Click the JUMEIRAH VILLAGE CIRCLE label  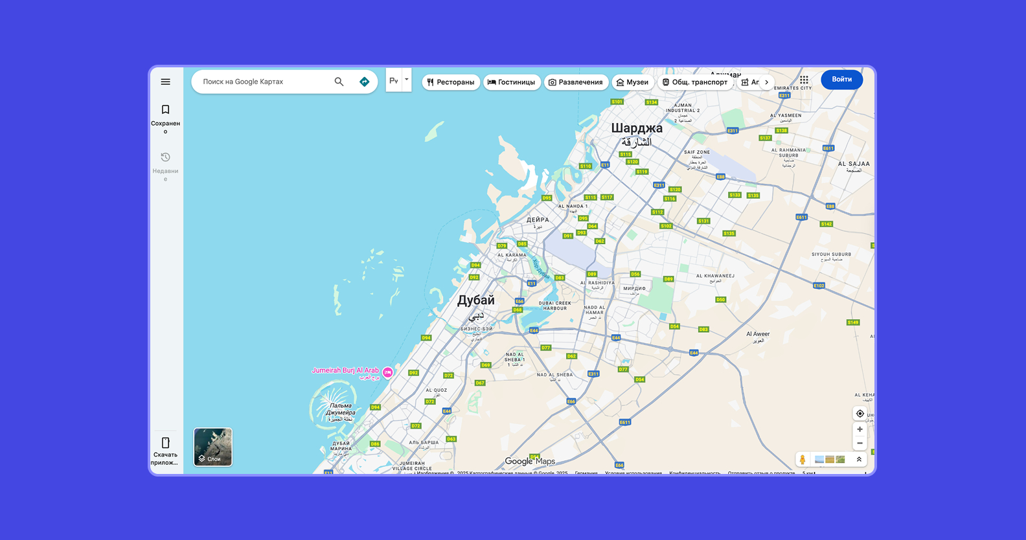pyautogui.click(x=412, y=466)
